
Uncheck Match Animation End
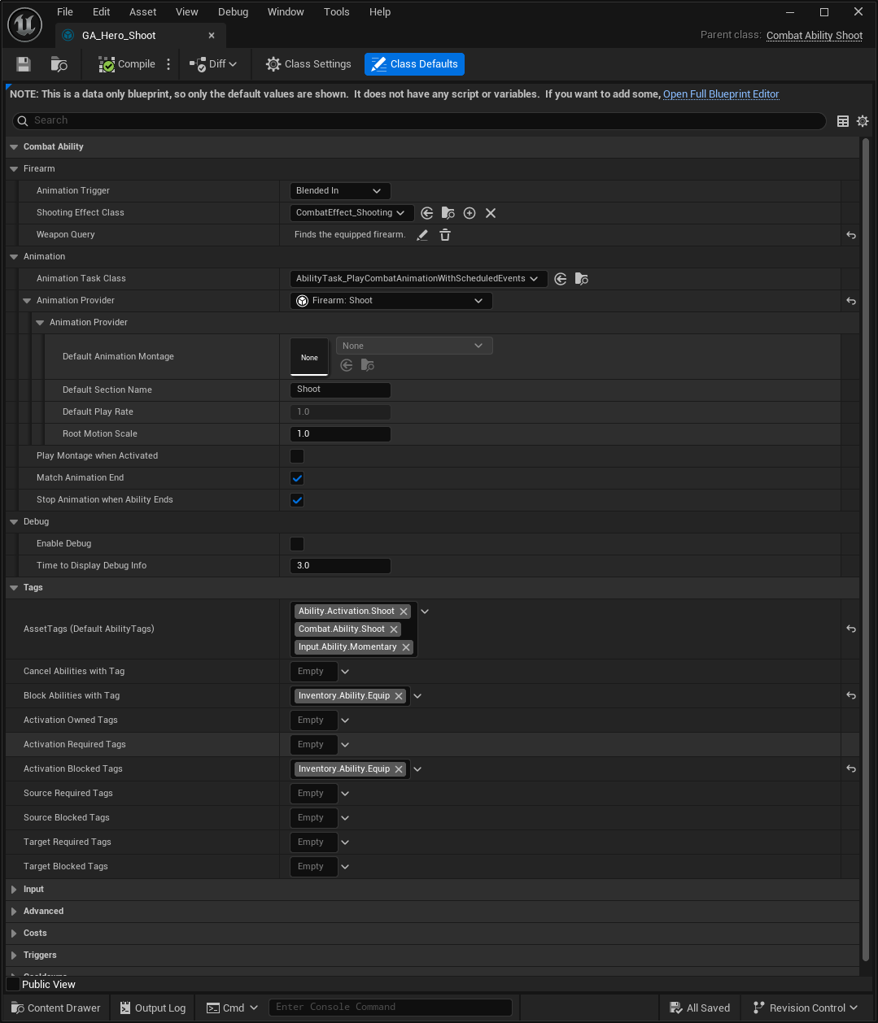coord(297,478)
